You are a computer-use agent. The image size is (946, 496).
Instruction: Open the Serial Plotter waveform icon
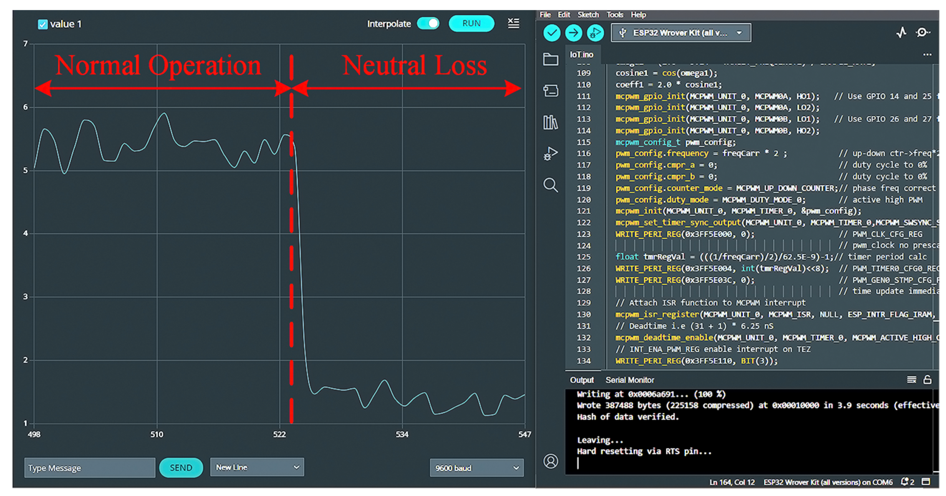901,33
